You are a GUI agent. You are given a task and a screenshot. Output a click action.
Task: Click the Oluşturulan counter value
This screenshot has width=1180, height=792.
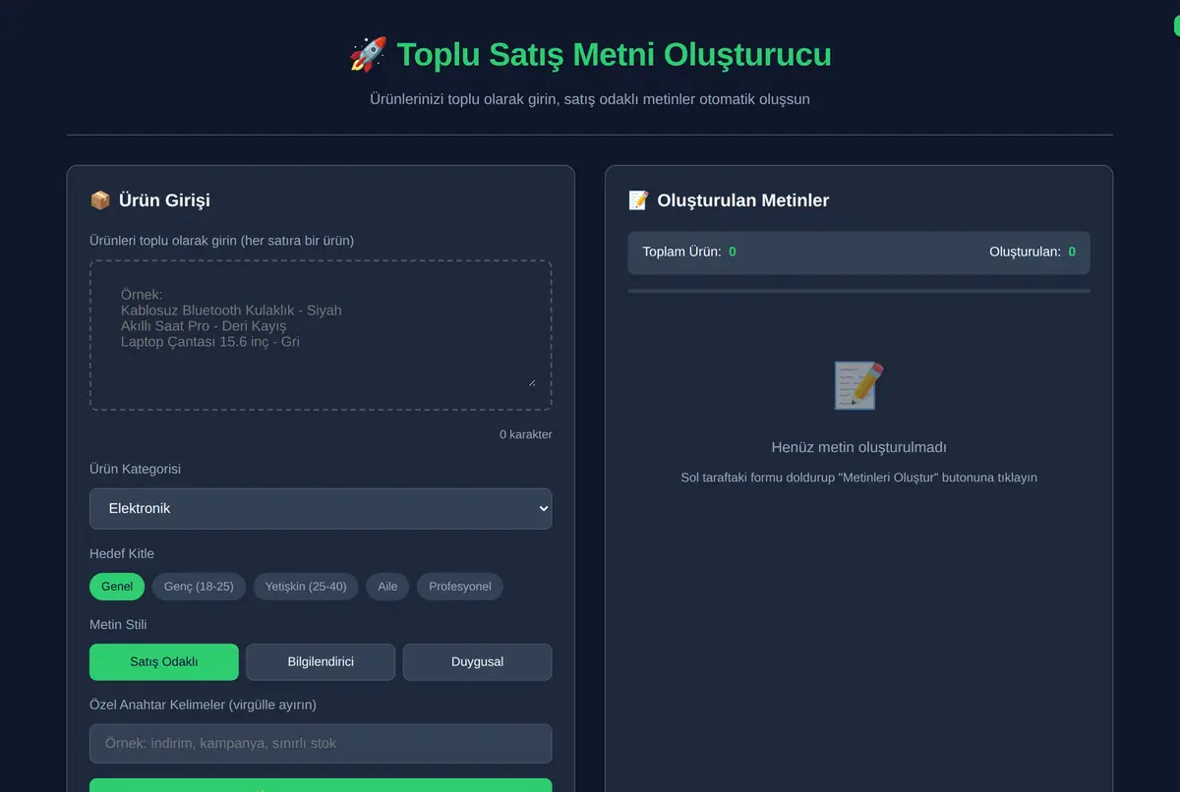point(1072,252)
